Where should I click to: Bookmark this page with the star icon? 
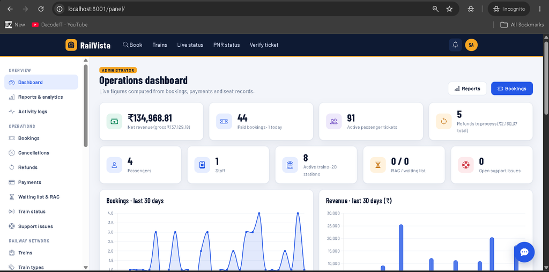click(450, 9)
